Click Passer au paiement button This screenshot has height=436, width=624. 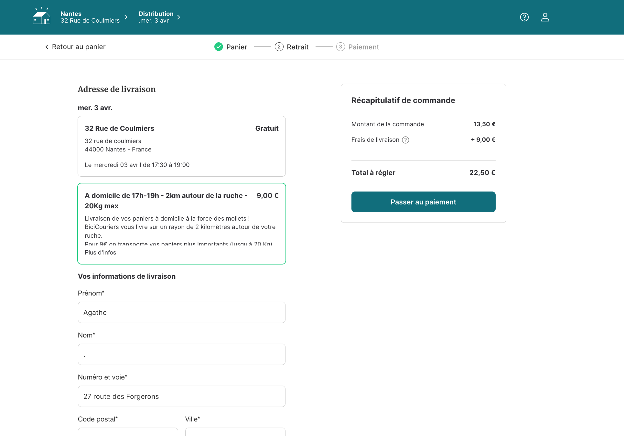(x=423, y=202)
